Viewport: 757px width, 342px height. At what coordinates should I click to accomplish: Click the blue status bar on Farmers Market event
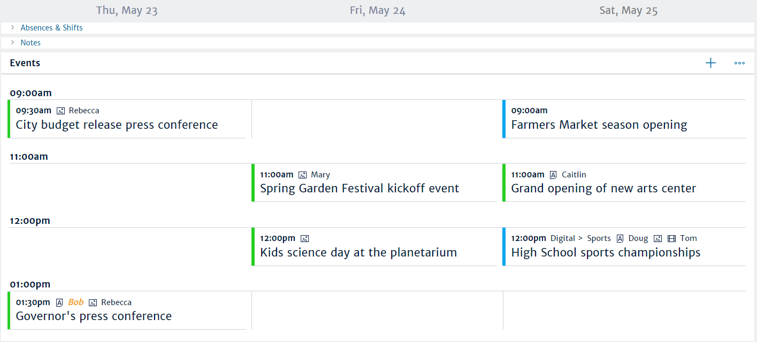504,119
